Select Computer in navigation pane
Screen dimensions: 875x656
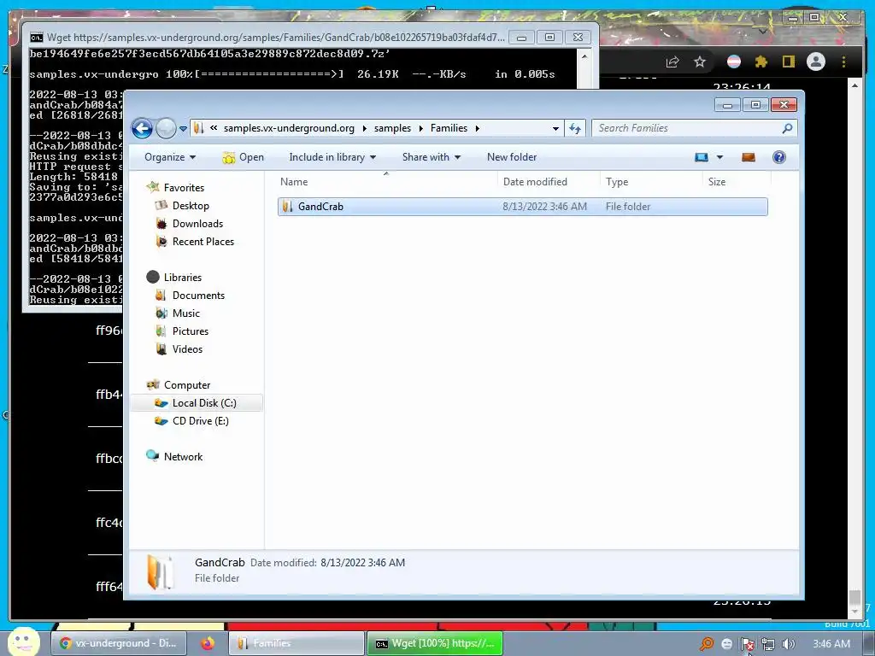click(x=187, y=385)
